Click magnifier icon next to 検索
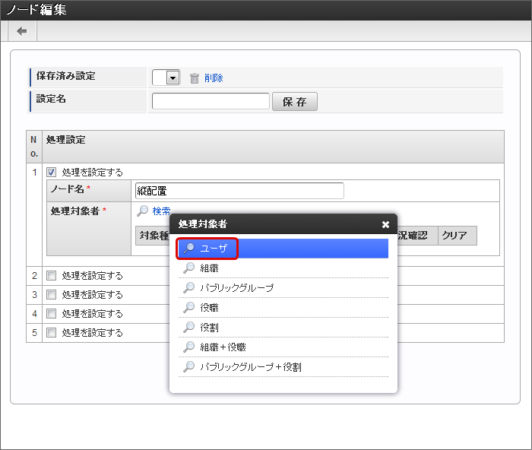The width and height of the screenshot is (532, 450). 142,211
